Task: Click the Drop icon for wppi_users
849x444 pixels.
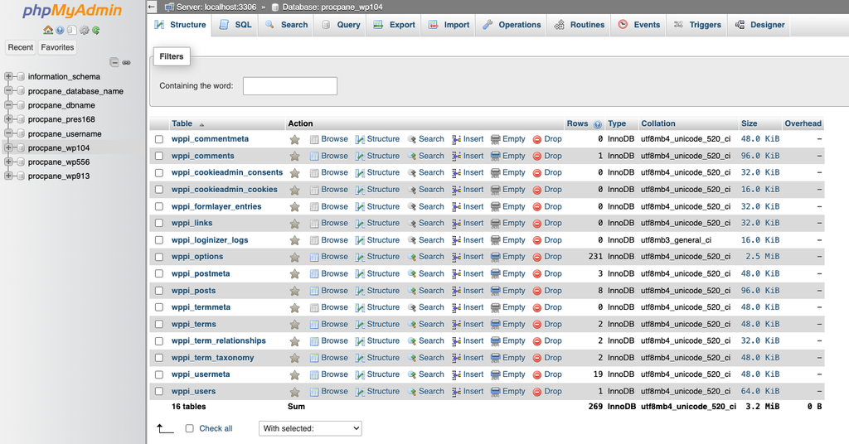Action: click(x=537, y=392)
